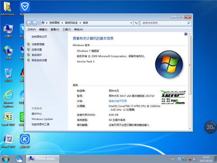The height and width of the screenshot is (163, 217).
Task: Click the Service Pack 1 text
Action: point(86,61)
